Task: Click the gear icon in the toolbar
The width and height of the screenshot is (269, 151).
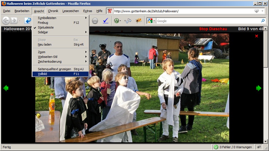Action: 95,21
